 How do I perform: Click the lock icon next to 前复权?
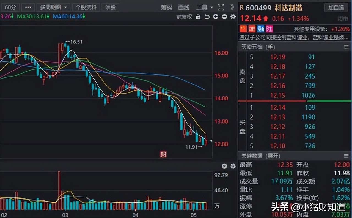[x=198, y=17]
